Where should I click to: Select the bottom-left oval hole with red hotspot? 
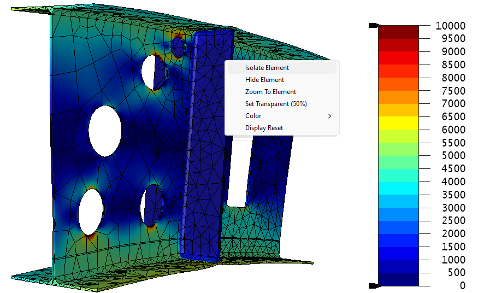pyautogui.click(x=90, y=212)
